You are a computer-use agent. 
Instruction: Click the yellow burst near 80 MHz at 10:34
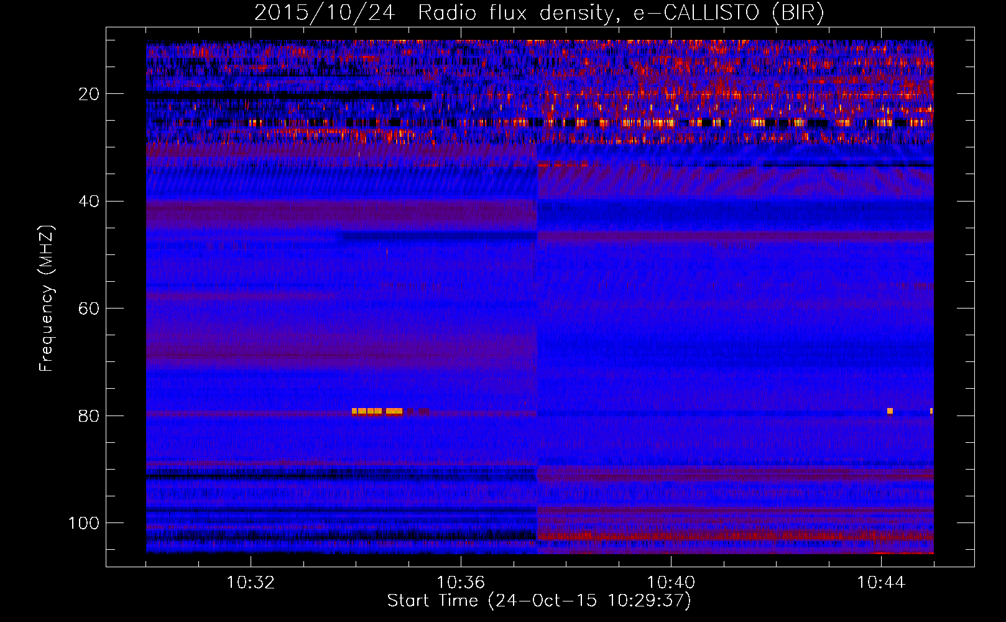pos(377,411)
